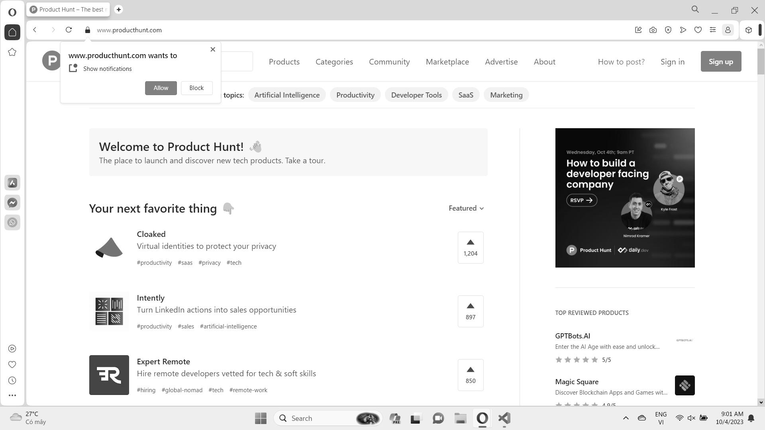Open the sidebar heart pinboards icon
The image size is (765, 430).
pos(12,365)
